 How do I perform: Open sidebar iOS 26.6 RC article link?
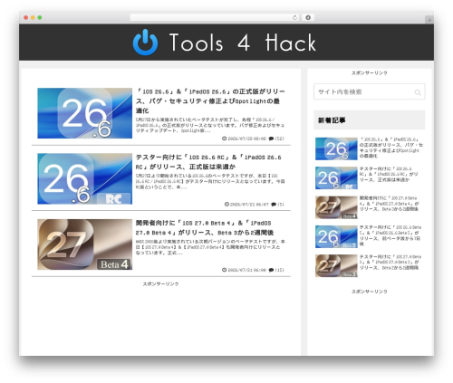tap(389, 174)
